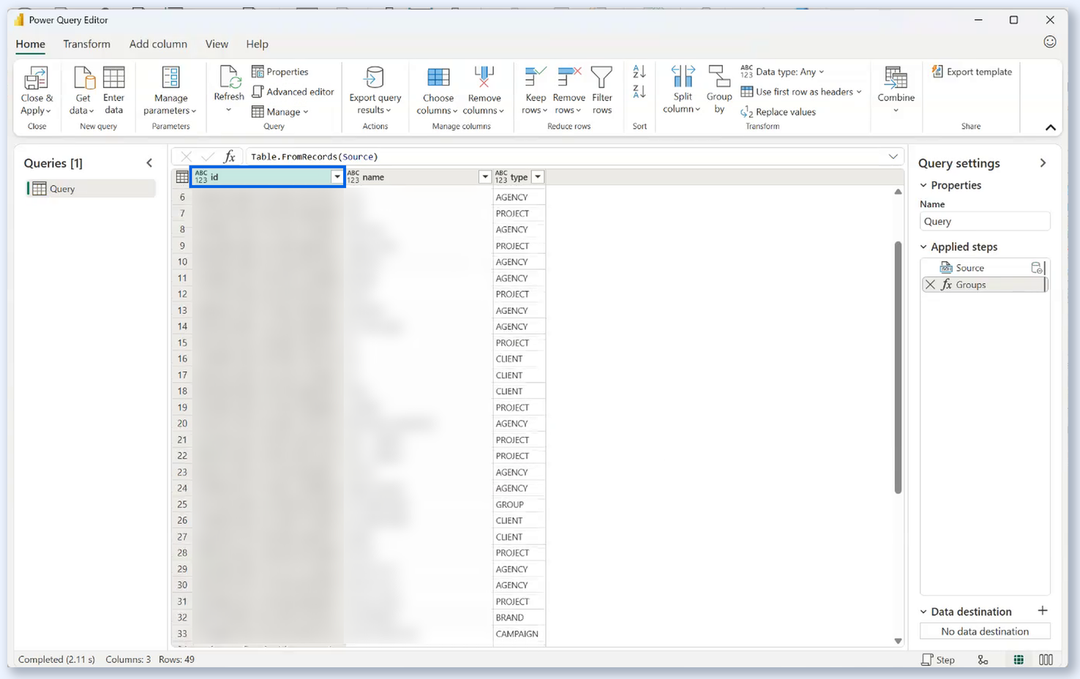Click the Split column icon
This screenshot has height=679, width=1080.
pyautogui.click(x=683, y=76)
